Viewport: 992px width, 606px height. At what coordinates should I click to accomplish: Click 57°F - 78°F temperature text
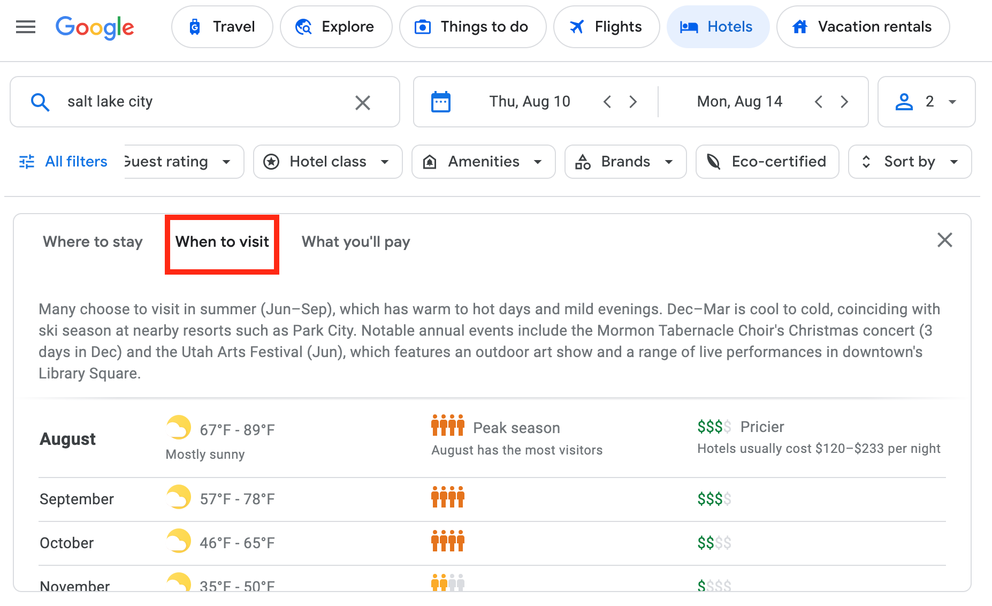click(237, 499)
